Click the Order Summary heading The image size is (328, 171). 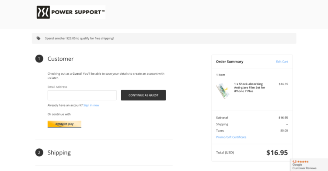230,62
